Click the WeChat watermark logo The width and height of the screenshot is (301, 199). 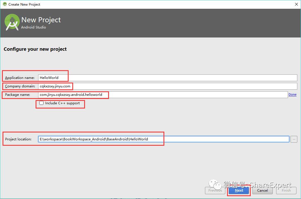[215, 184]
